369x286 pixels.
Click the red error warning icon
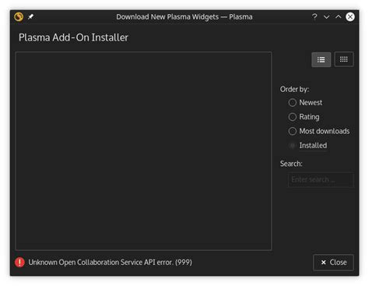tap(19, 263)
